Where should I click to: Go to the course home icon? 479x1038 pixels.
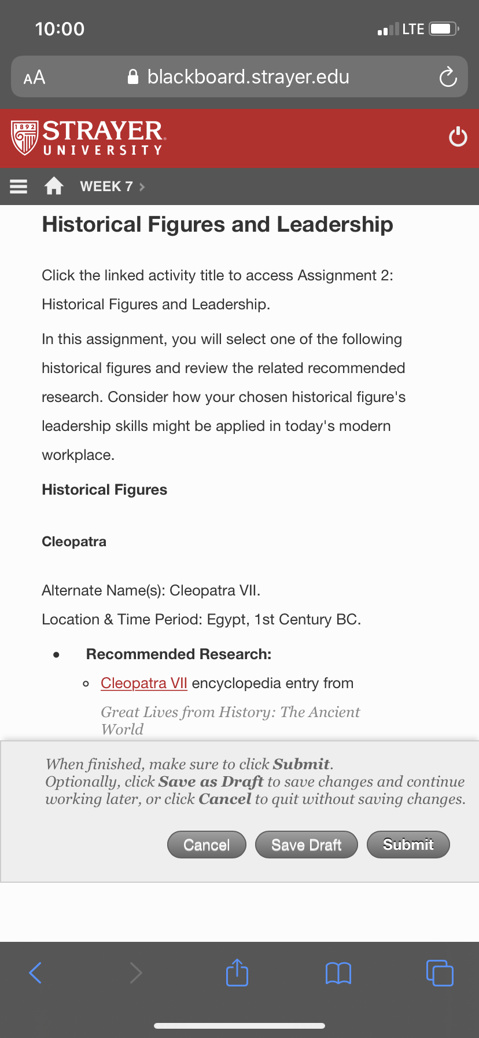tap(54, 186)
